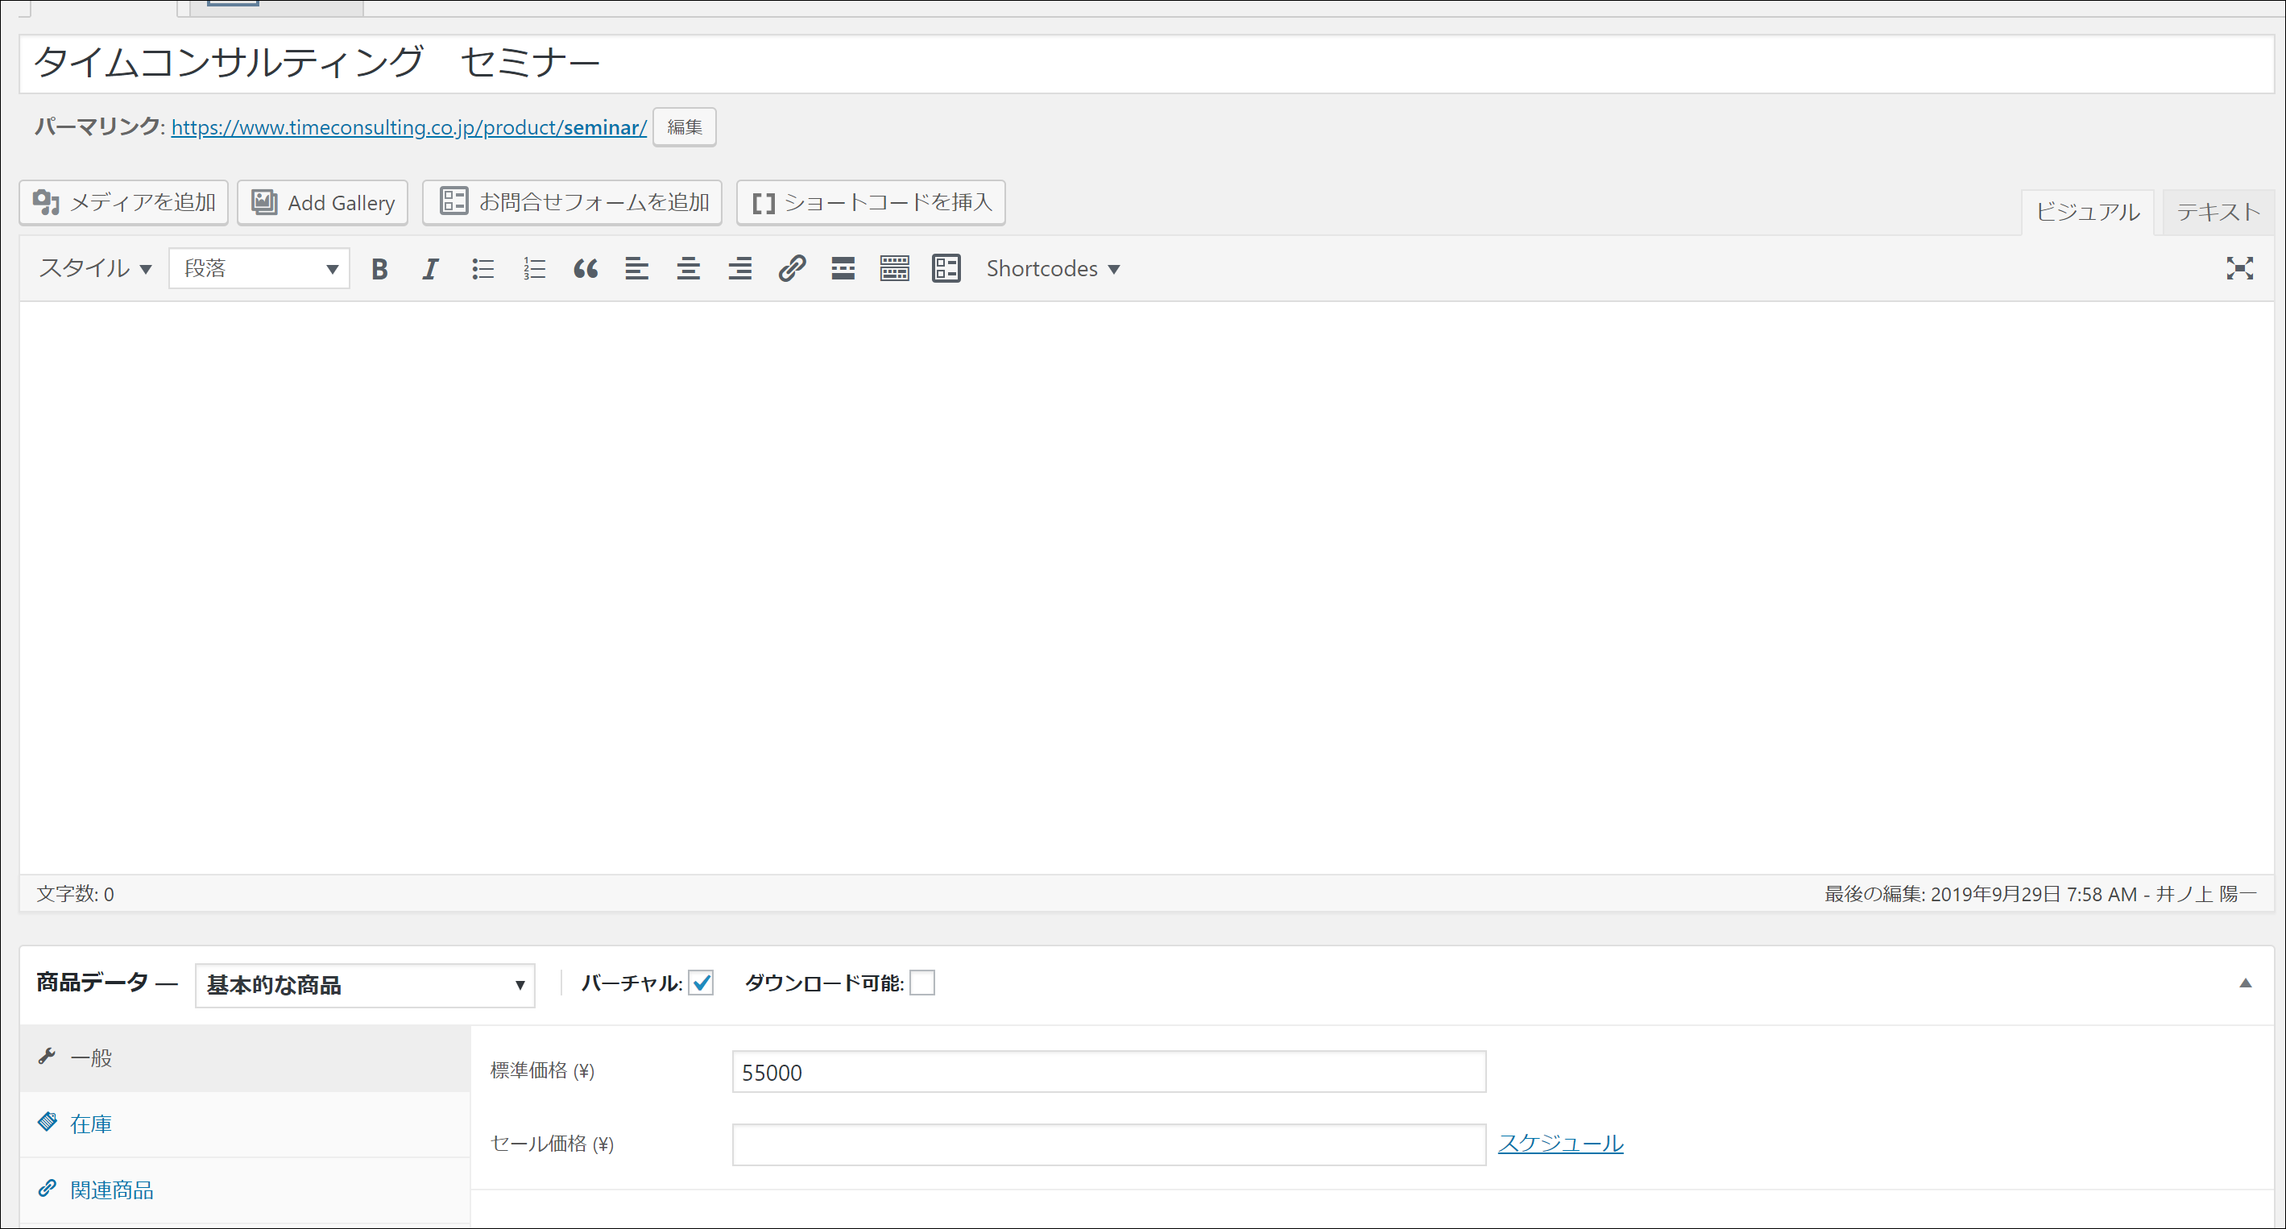This screenshot has width=2286, height=1229.
Task: Align text left
Action: 637,269
